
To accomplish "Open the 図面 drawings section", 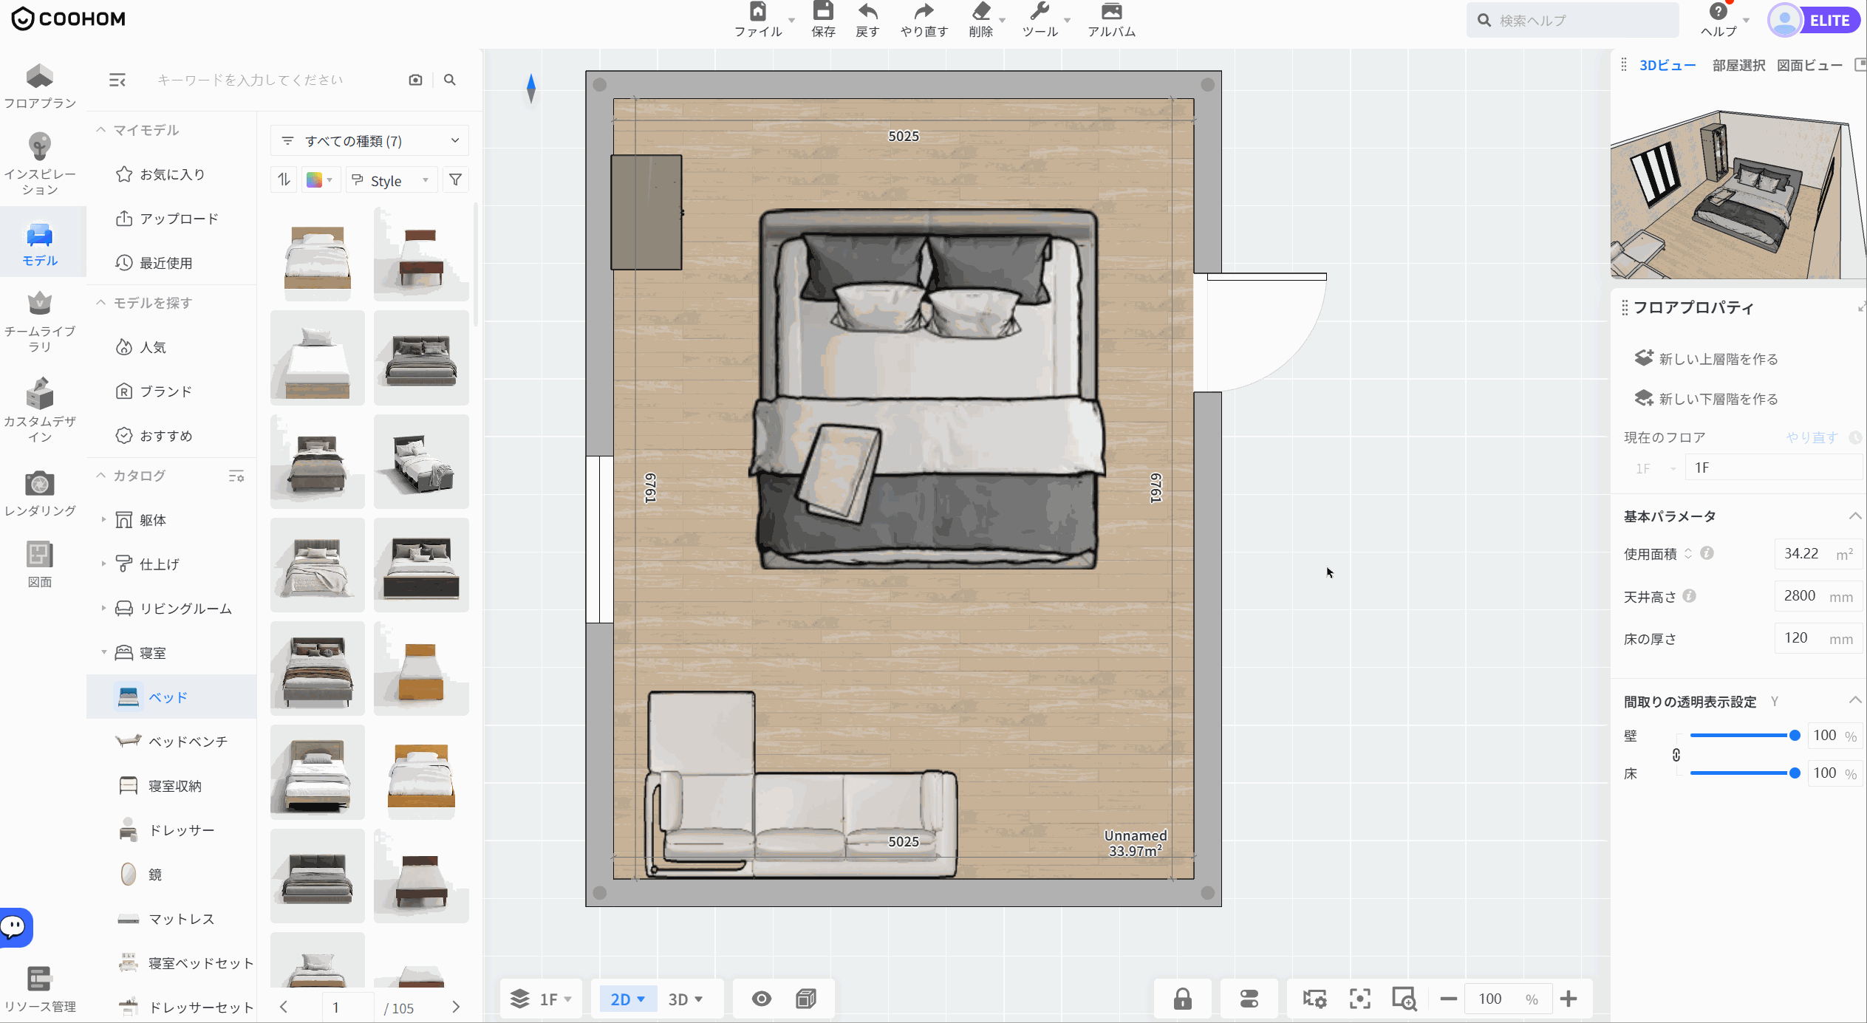I will [40, 565].
